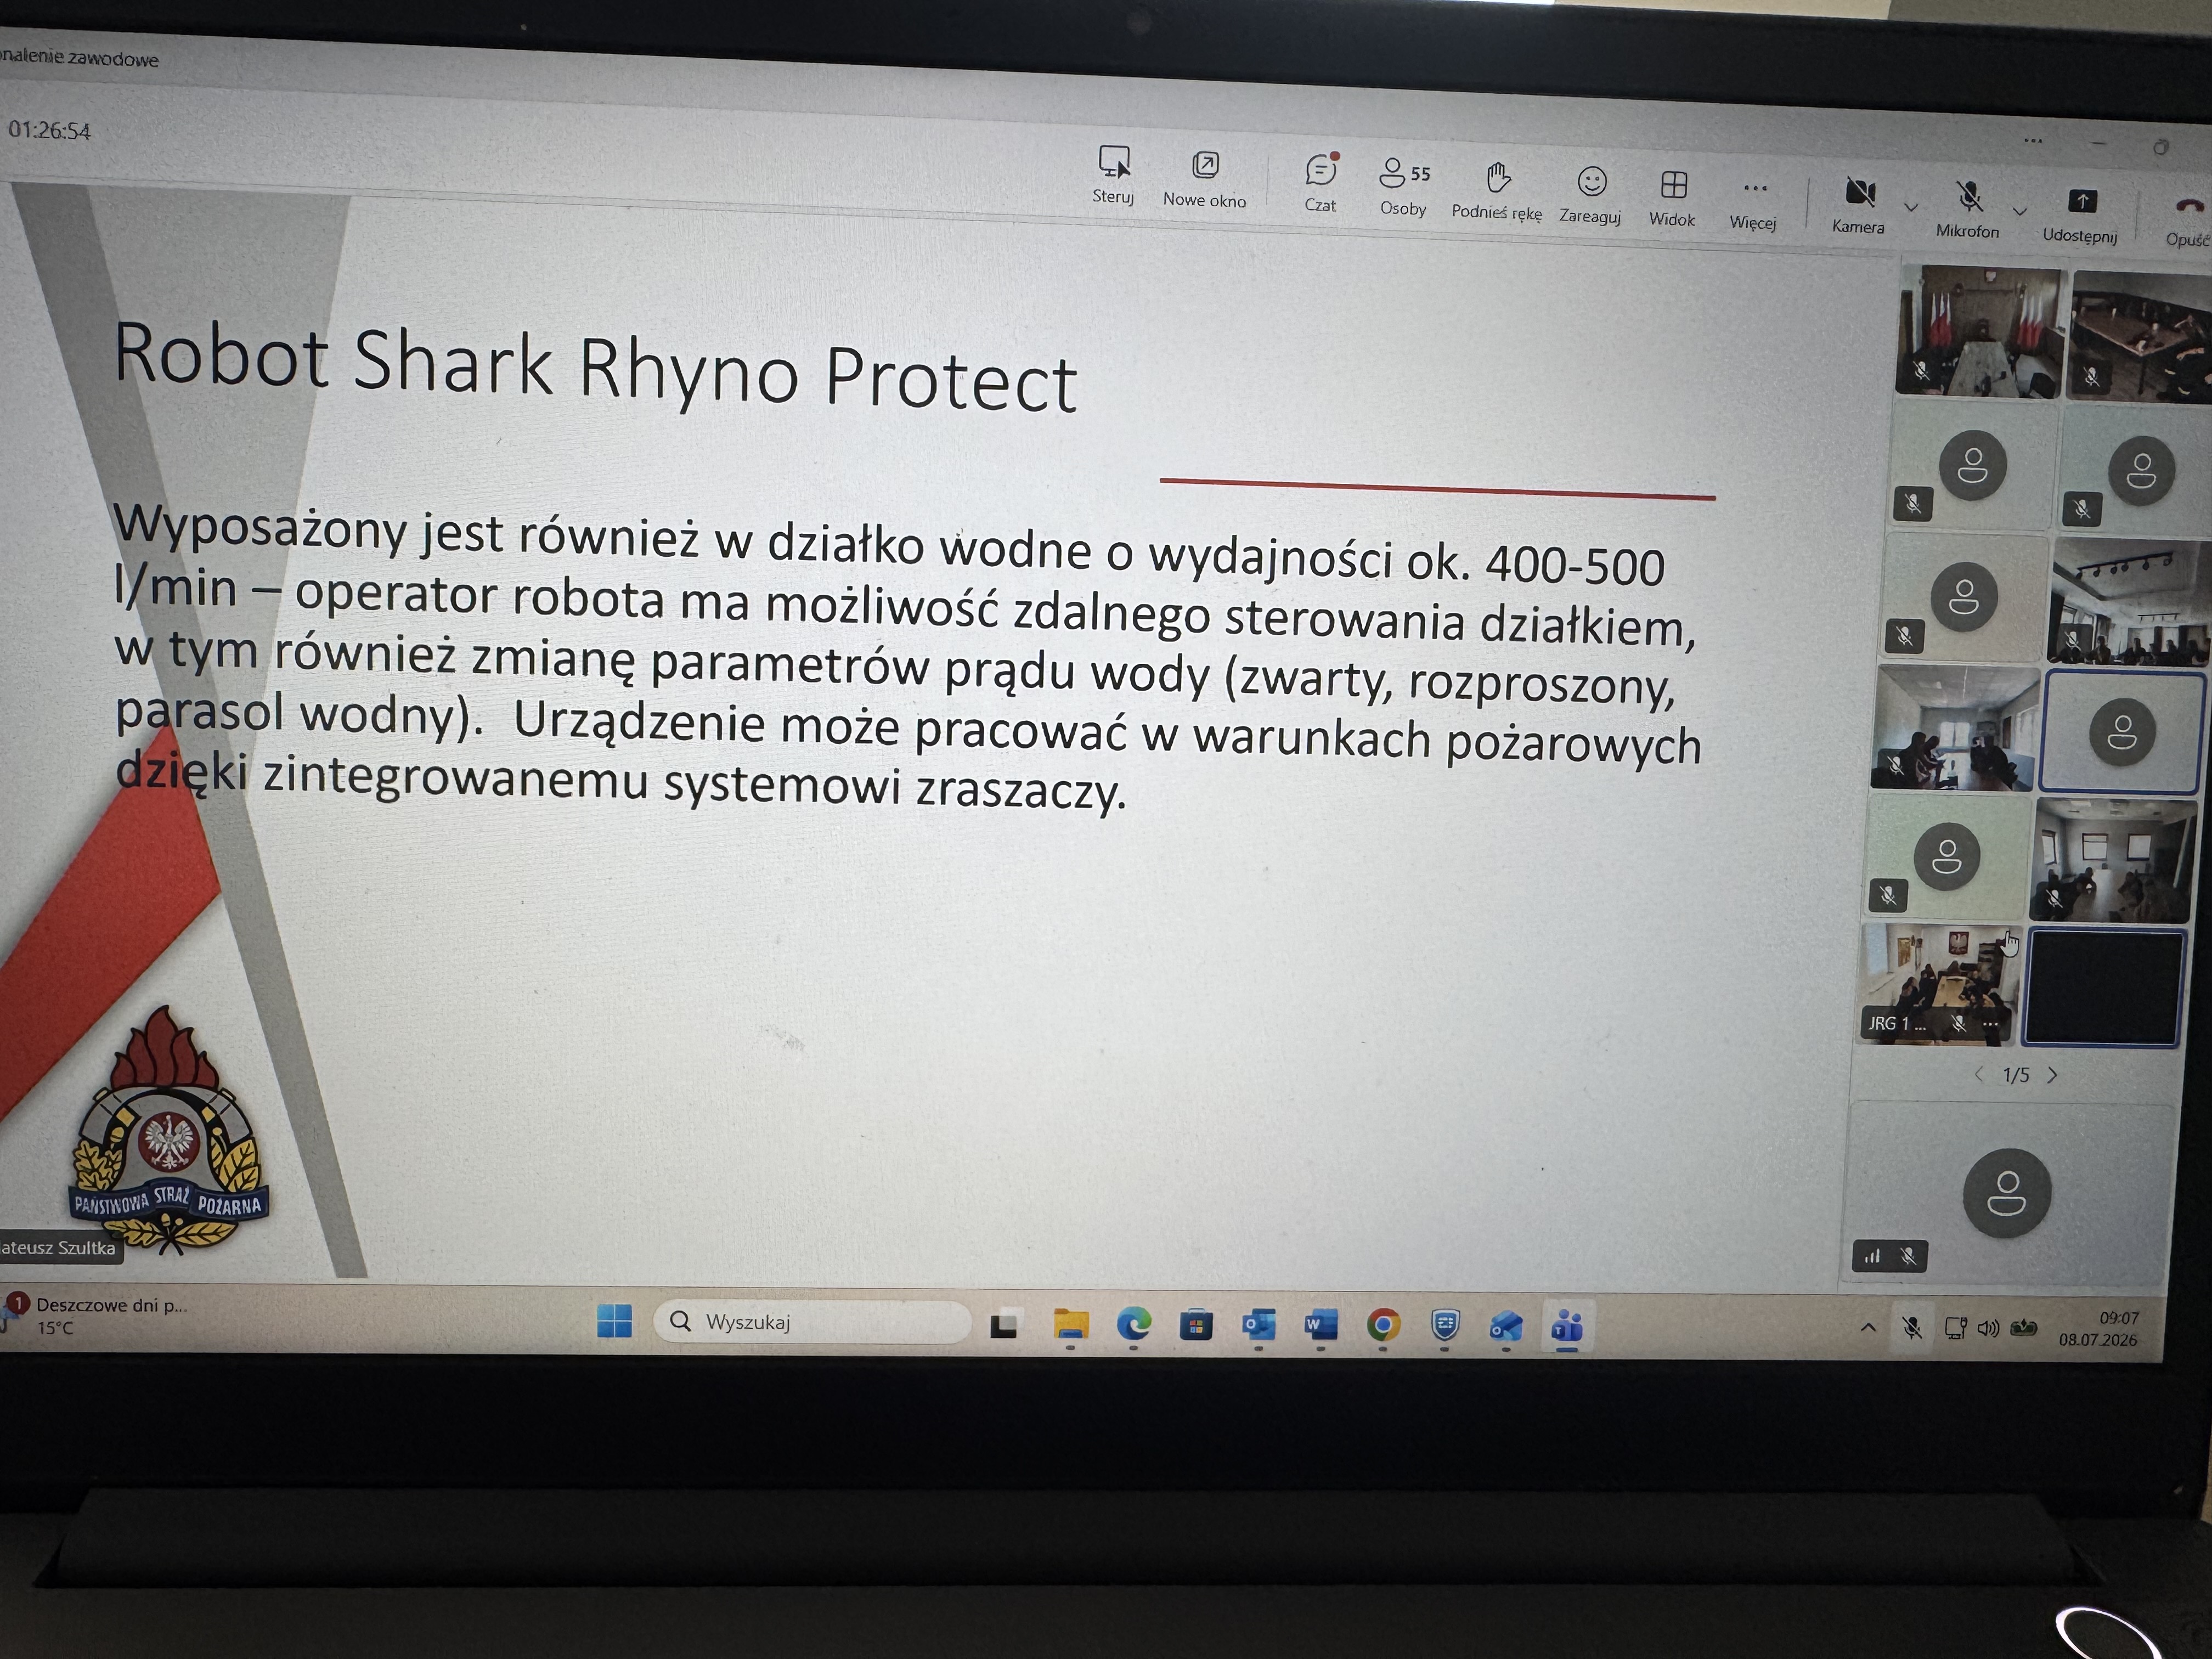2212x1659 pixels.
Task: Click the slide title Robot Shark Rhyno Protect
Action: tap(596, 367)
